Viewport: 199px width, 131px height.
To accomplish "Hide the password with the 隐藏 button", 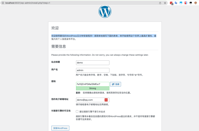I will [116, 84].
